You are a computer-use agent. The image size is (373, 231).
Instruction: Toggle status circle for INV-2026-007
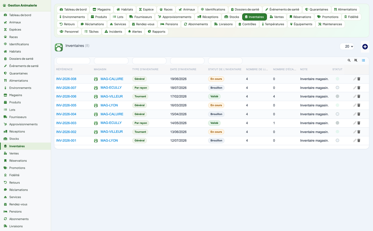click(337, 88)
